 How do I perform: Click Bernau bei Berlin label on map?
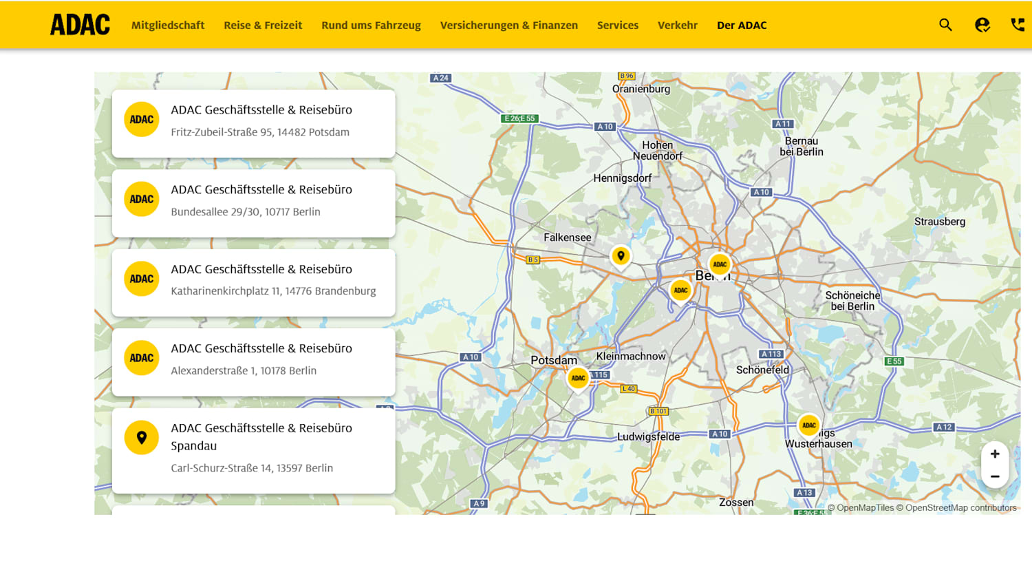tap(802, 147)
